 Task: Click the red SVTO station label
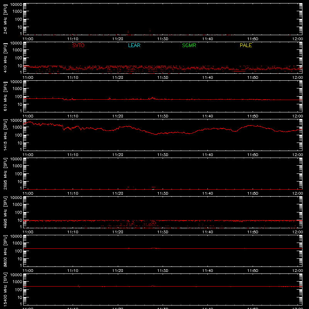[78, 45]
